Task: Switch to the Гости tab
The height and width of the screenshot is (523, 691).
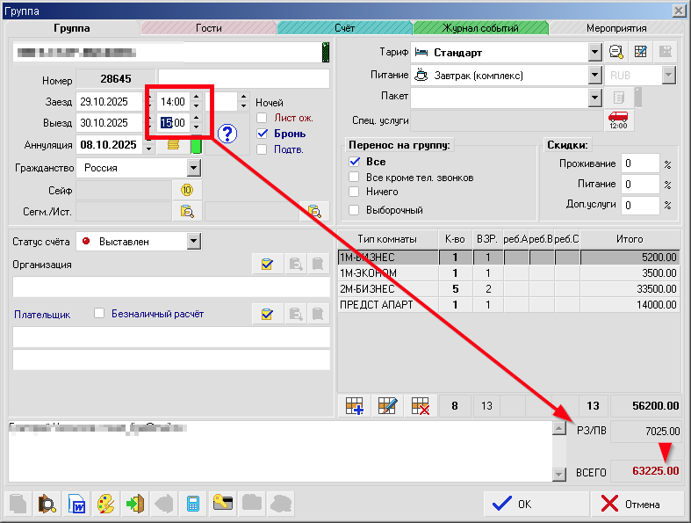Action: [x=208, y=28]
